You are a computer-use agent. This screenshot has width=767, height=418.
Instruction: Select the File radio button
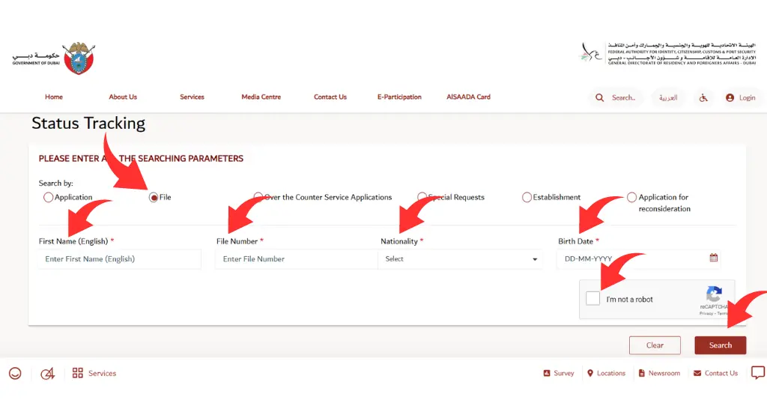point(154,197)
